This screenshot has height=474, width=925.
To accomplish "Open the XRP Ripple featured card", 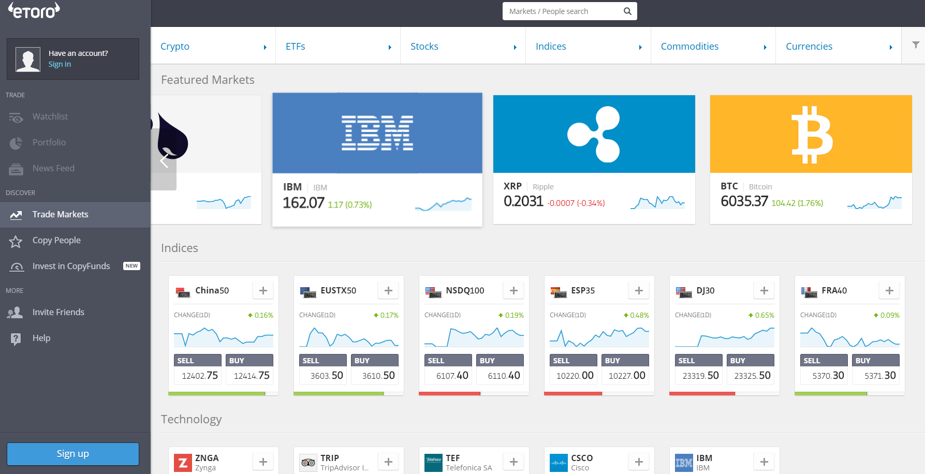I will [594, 159].
